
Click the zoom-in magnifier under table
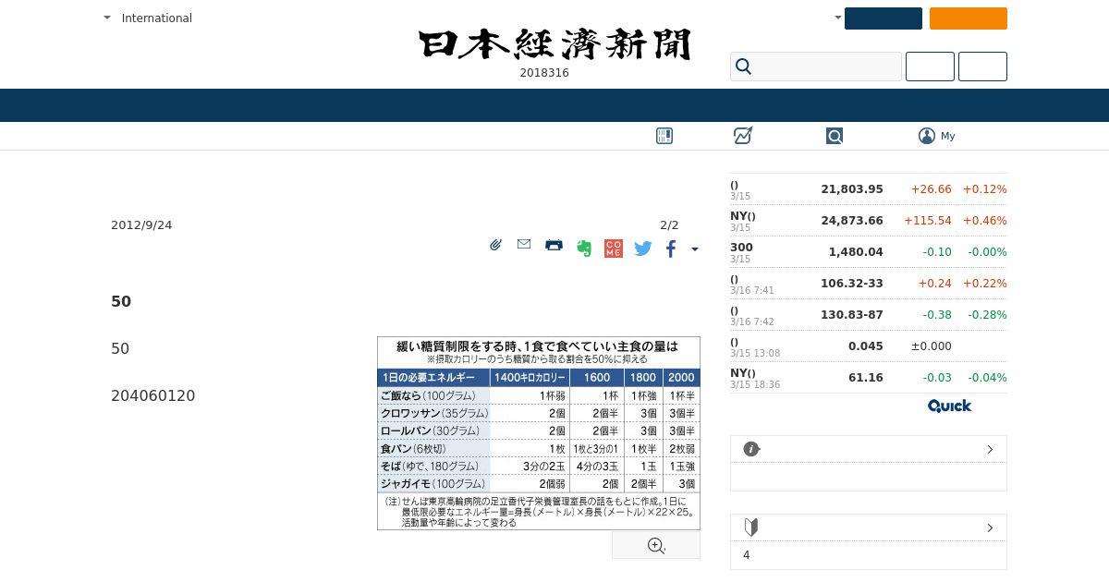coord(656,546)
